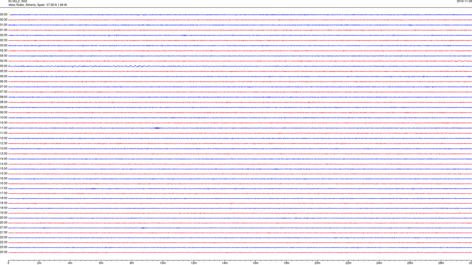Select the 06:30 time label
Viewport: 472px width, 265px height.
3,81
